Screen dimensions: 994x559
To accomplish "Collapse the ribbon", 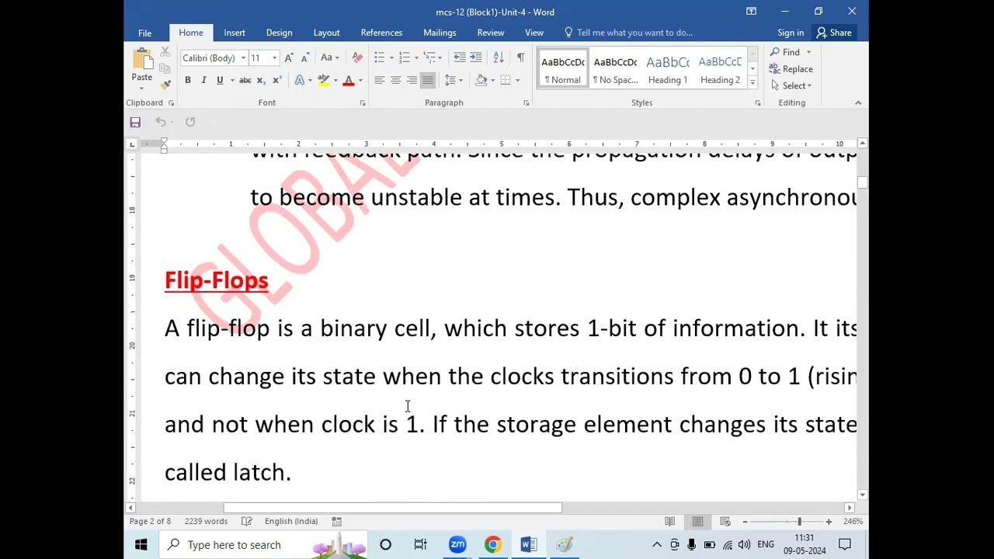I will 858,103.
